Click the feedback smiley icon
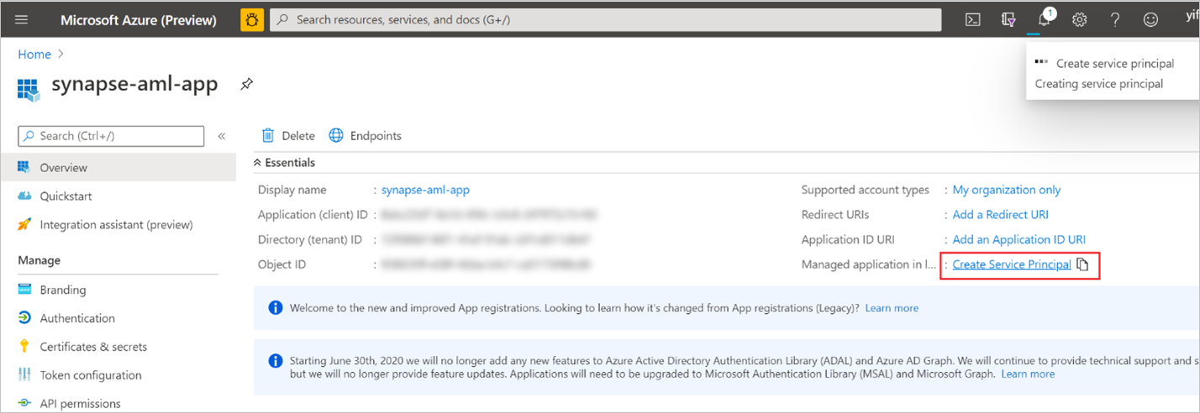 point(1150,19)
